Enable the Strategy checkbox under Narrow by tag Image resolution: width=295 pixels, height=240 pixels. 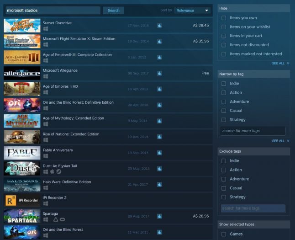pos(224,120)
